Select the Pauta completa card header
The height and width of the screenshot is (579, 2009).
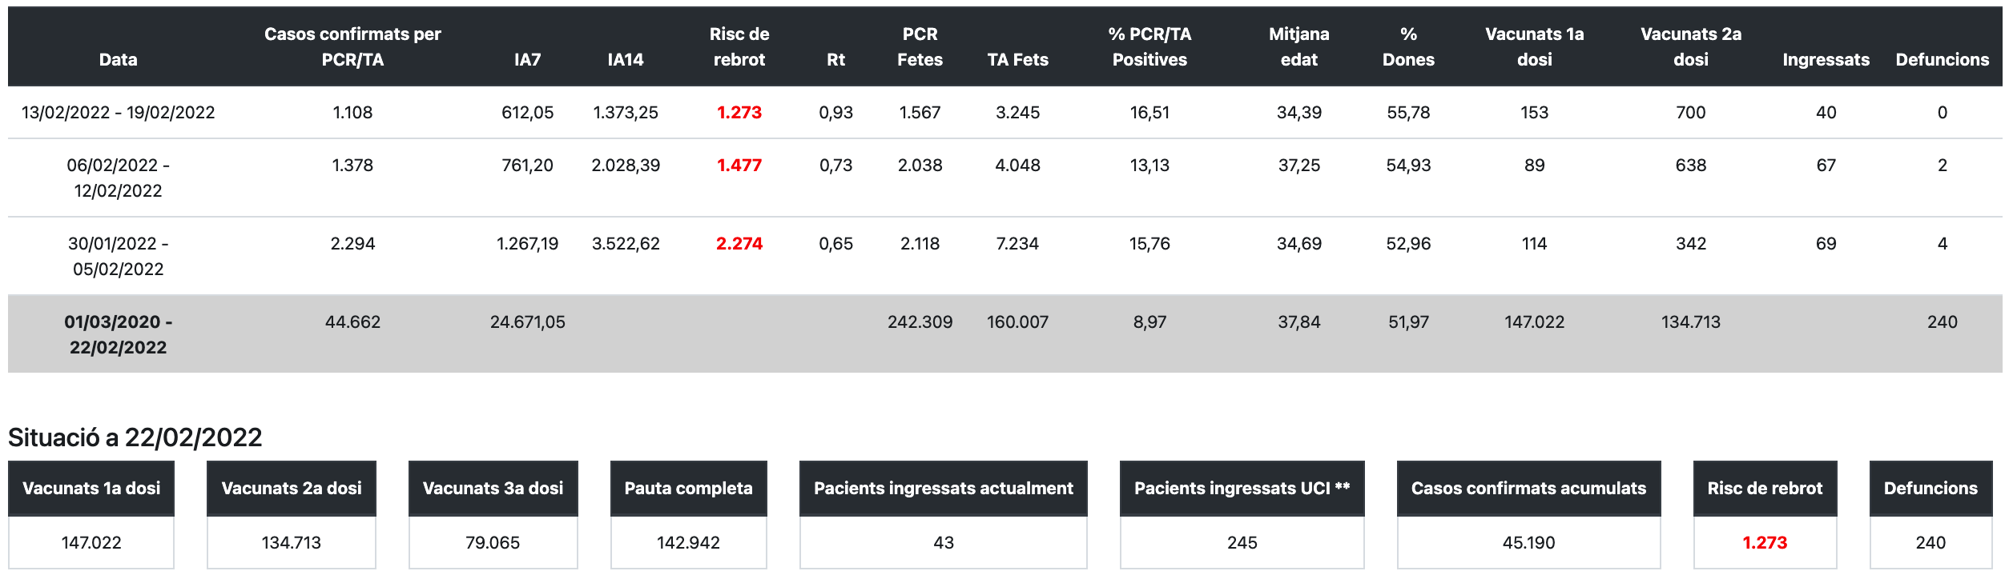click(x=688, y=488)
